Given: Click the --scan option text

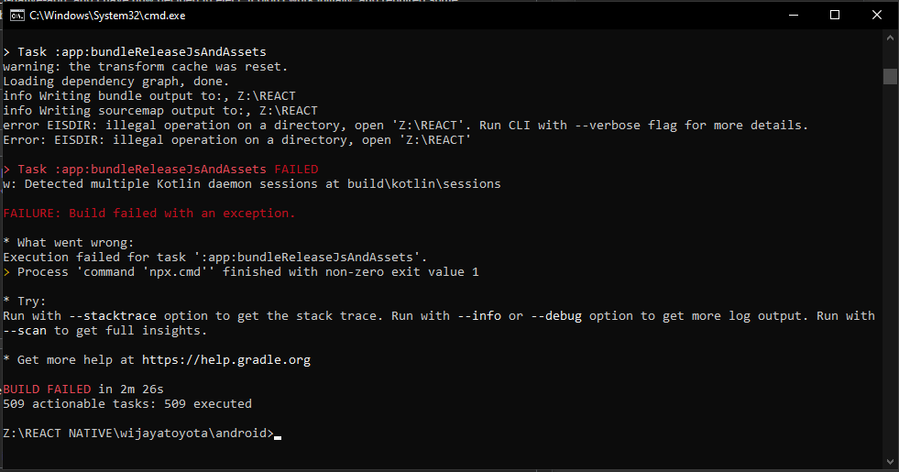Looking at the screenshot, I should tap(25, 331).
